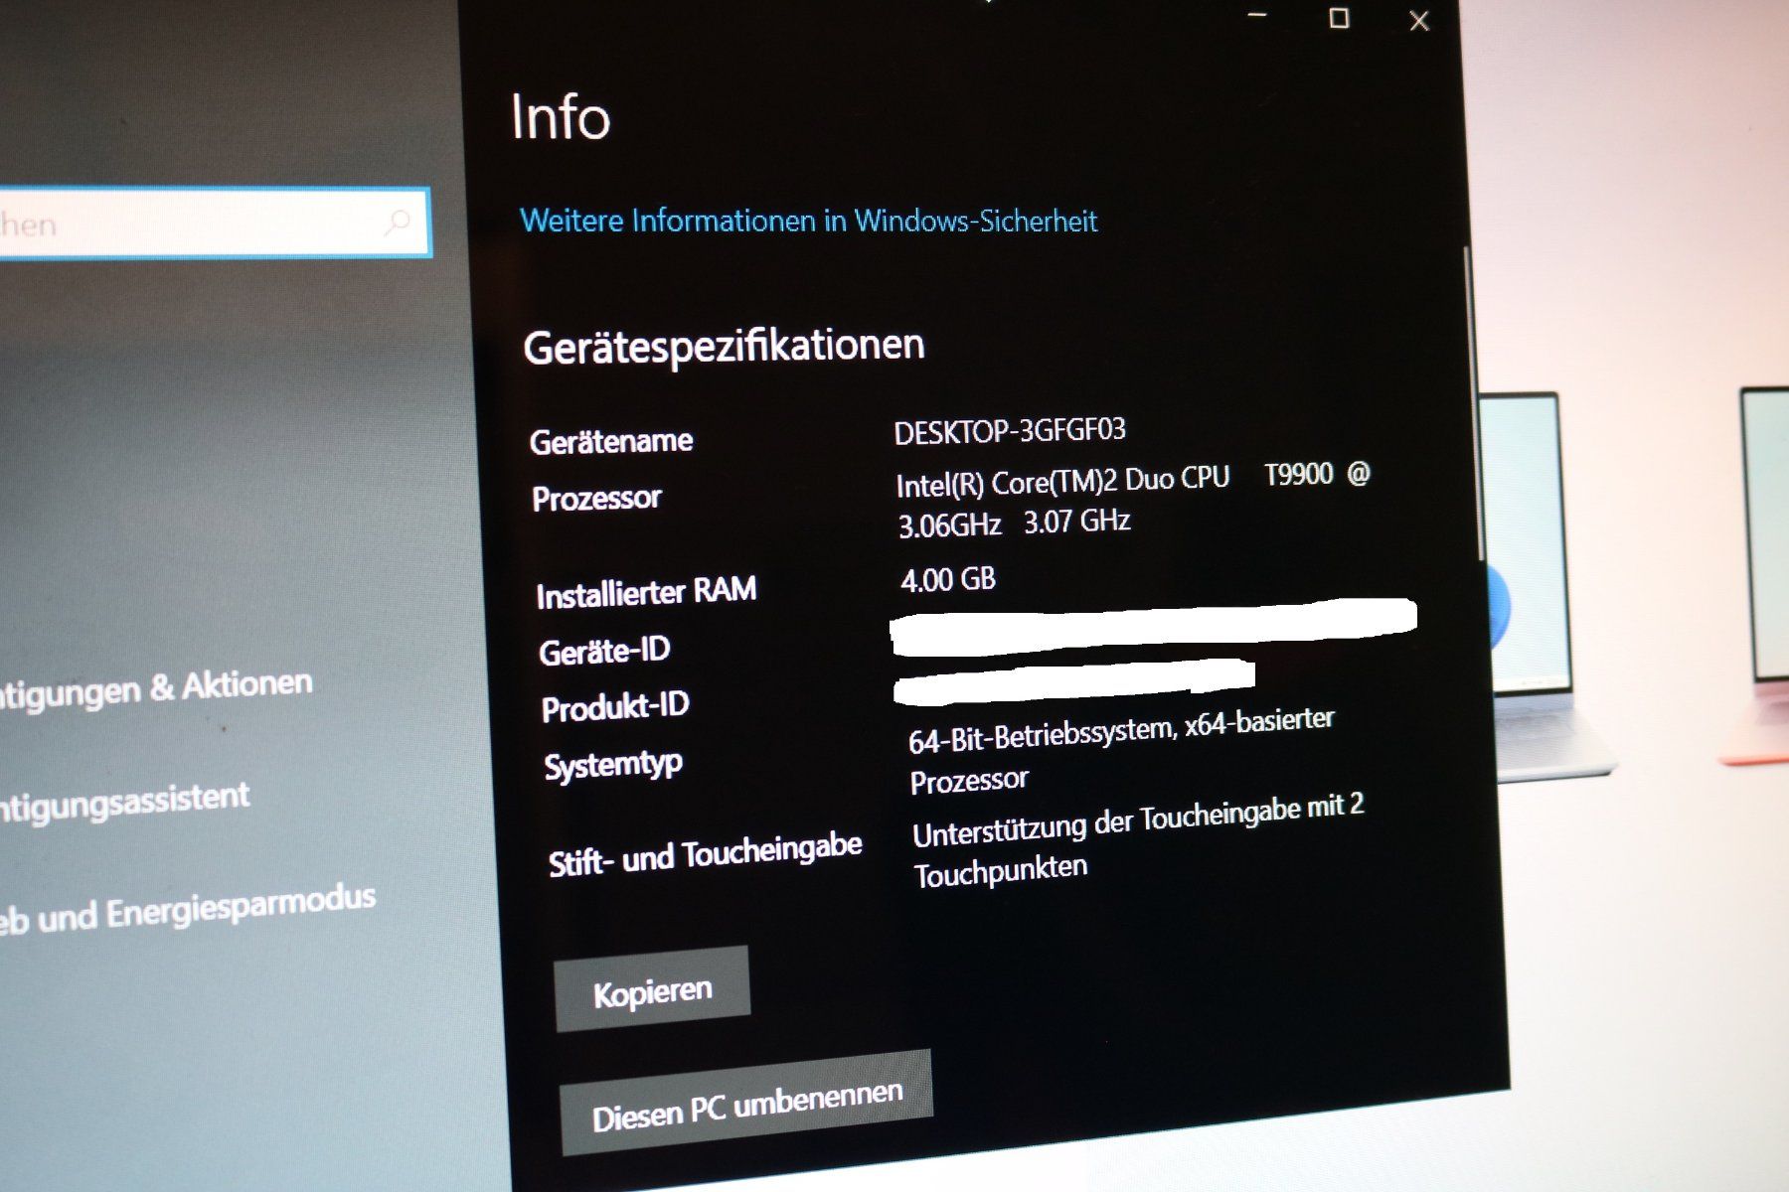Select the Intel(R) Core(TM)2 Duo CPU text

pos(1062,481)
